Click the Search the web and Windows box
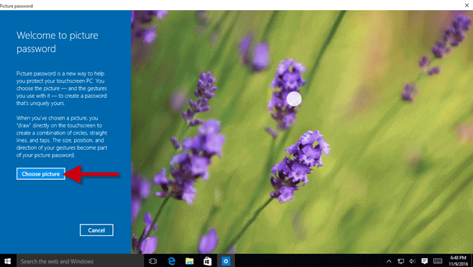 click(x=80, y=261)
